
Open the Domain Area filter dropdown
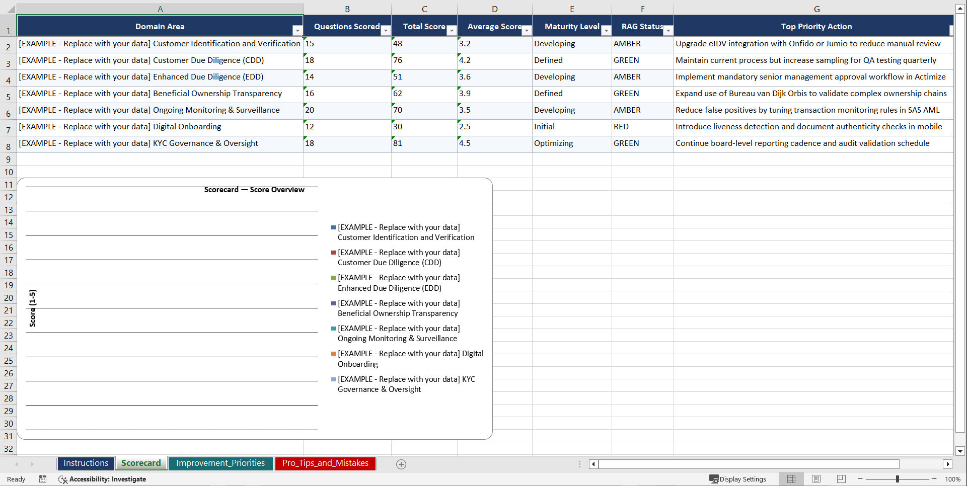tap(297, 31)
